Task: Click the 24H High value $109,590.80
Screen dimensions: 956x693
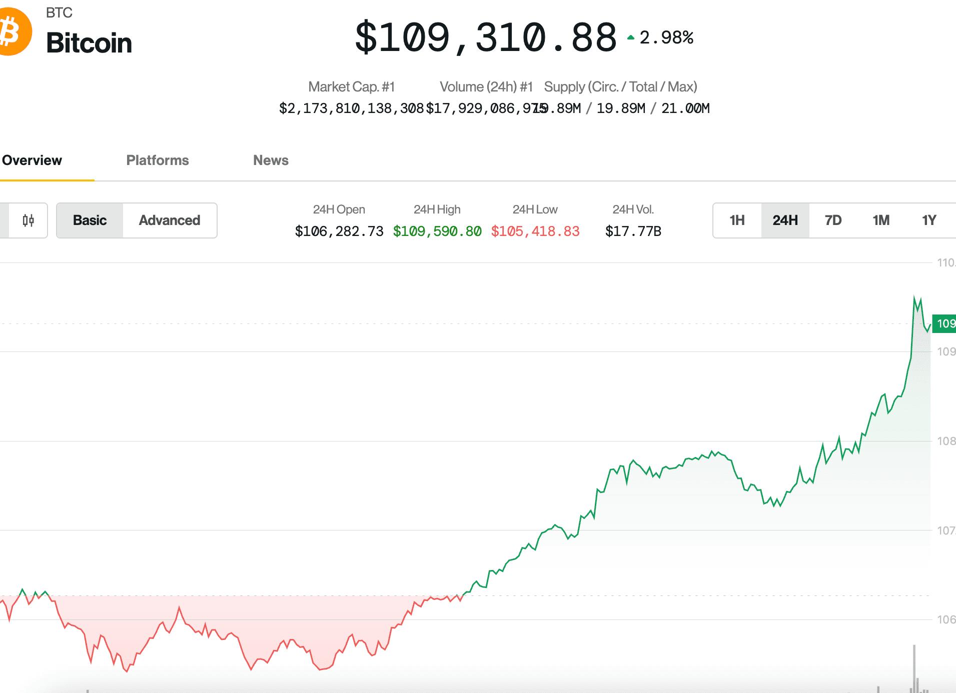Action: 437,231
